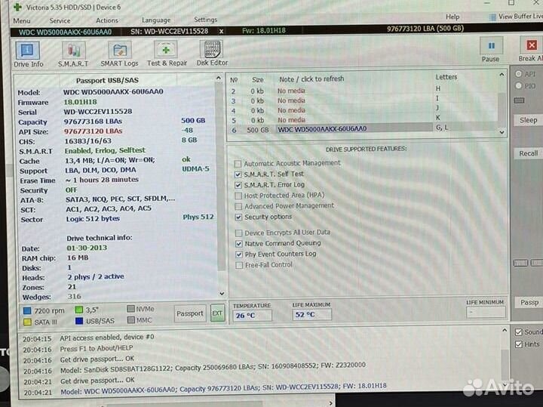The image size is (543, 407).
Task: Click the View Buffer Live icon
Action: point(490,16)
